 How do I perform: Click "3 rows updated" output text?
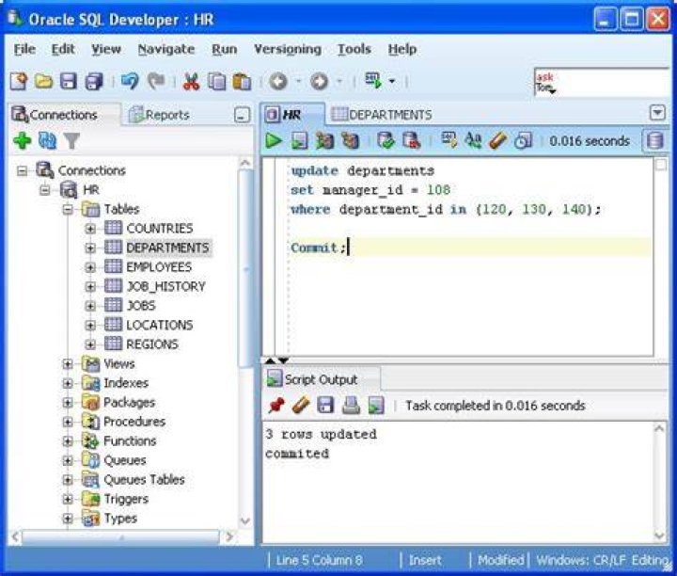[321, 434]
